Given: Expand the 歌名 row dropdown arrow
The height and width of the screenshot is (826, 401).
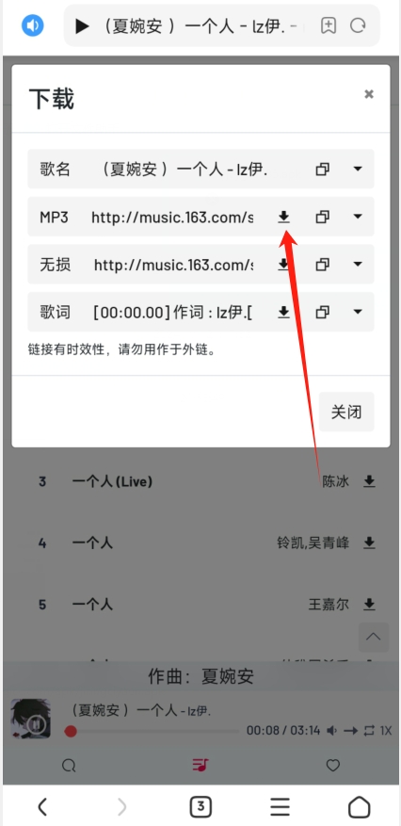Looking at the screenshot, I should tap(358, 170).
